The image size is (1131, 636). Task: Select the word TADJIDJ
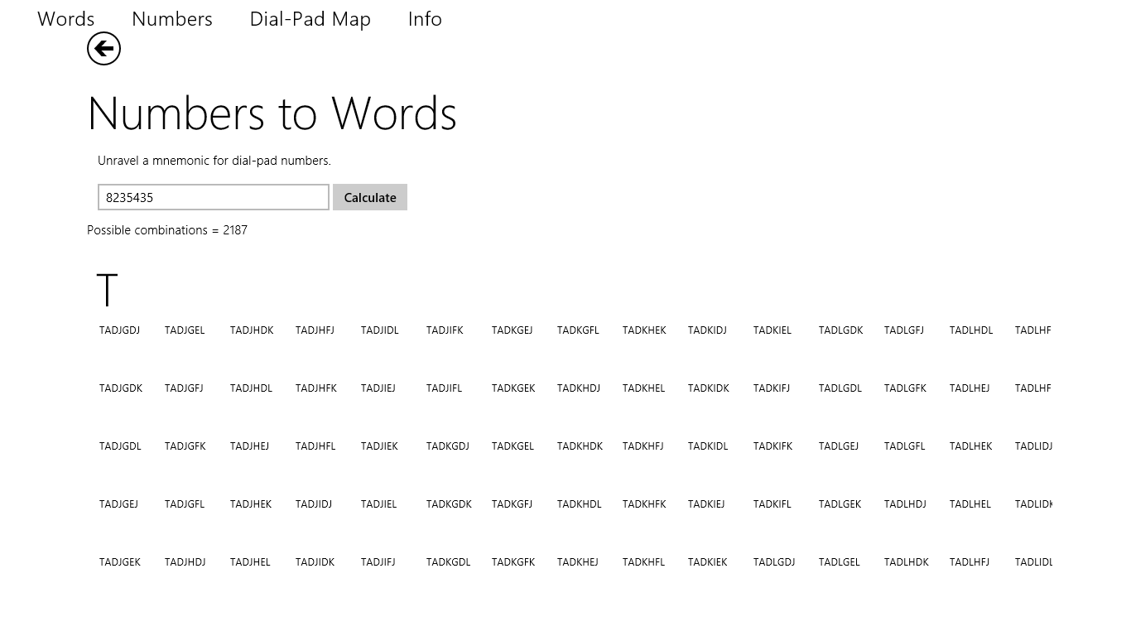[x=314, y=504]
